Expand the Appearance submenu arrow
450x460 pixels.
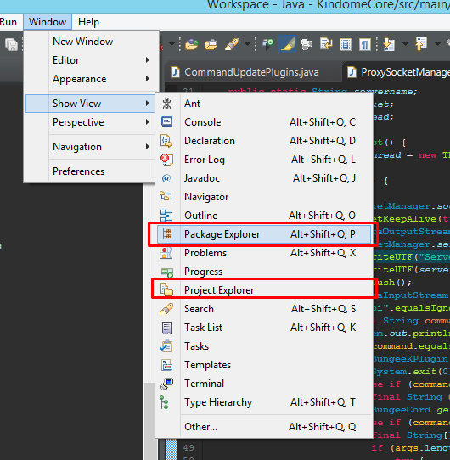point(148,79)
